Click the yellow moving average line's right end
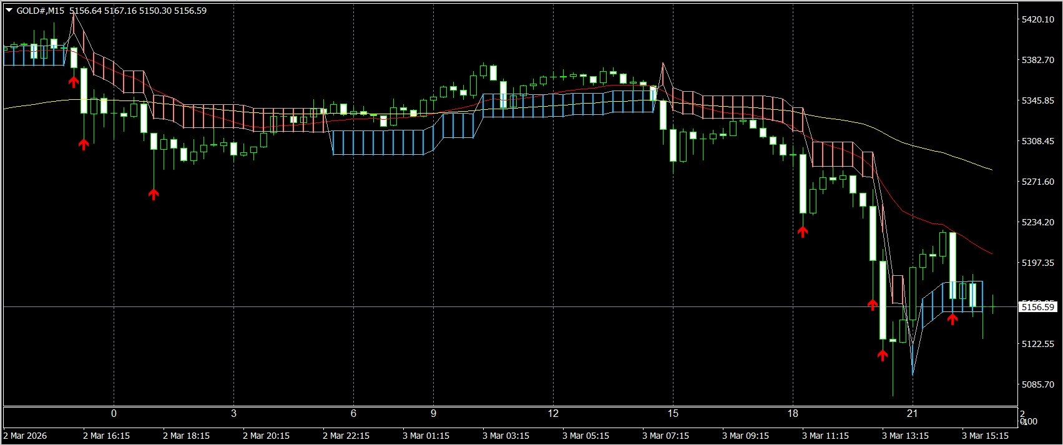This screenshot has height=445, width=1063. [991, 169]
